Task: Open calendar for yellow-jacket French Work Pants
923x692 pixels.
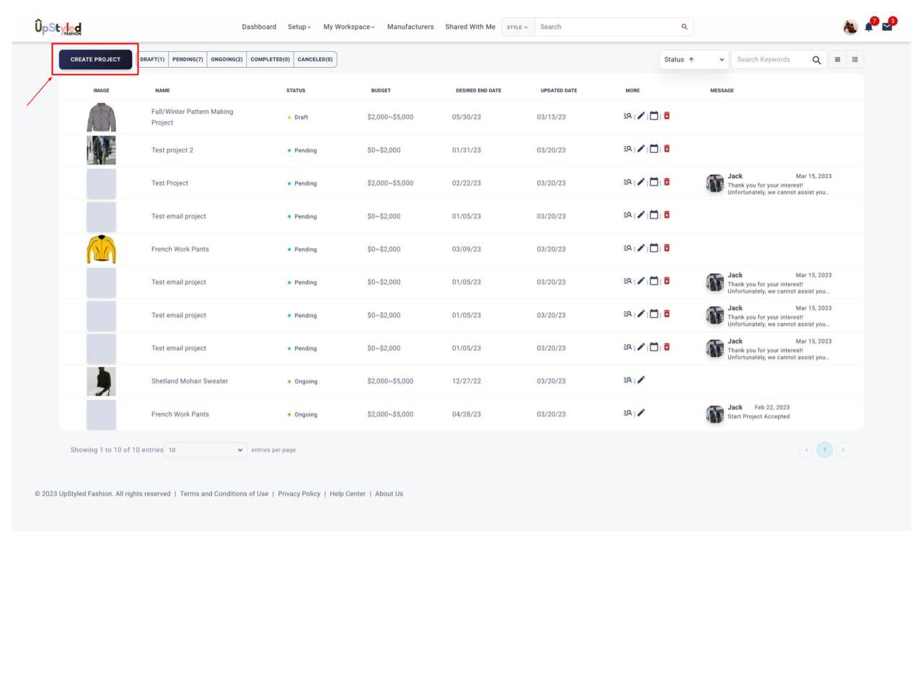Action: [654, 249]
